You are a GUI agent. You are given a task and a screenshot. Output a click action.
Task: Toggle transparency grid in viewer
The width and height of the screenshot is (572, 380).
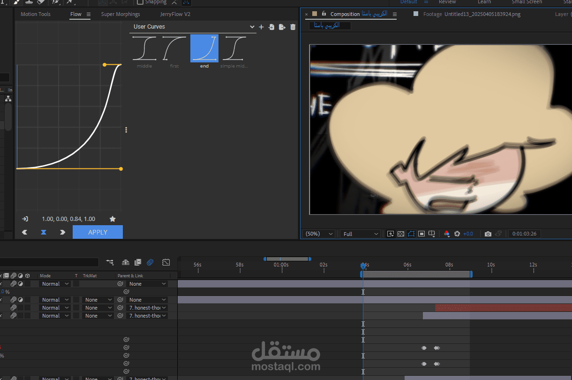pyautogui.click(x=401, y=234)
